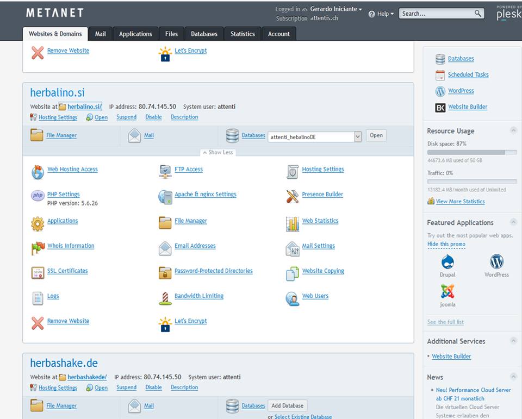Open the PHP Settings icon

coord(38,196)
